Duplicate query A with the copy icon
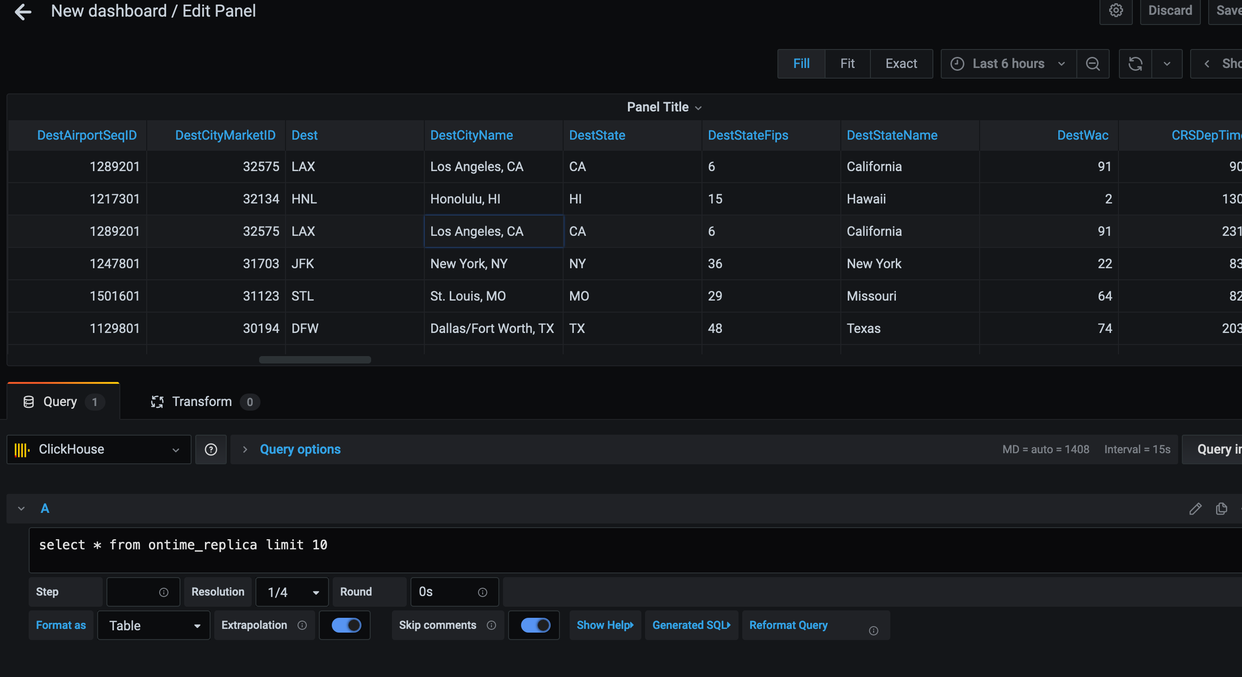Viewport: 1242px width, 677px height. coord(1221,508)
